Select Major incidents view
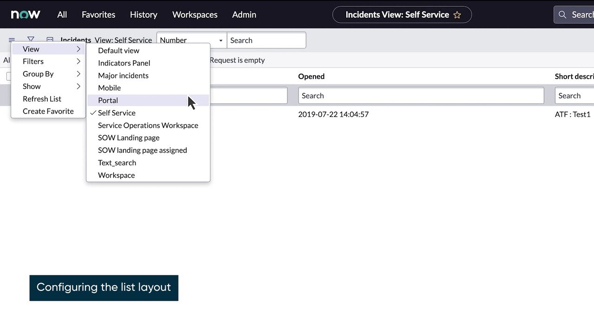Image resolution: width=594 pixels, height=334 pixels. [x=148, y=76]
